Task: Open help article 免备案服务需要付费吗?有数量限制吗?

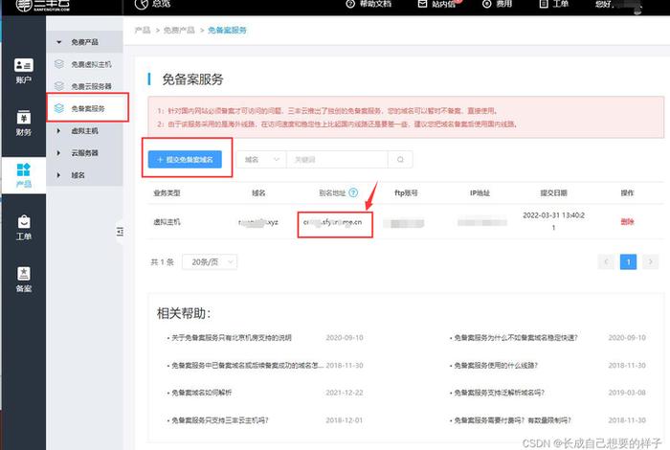Action: (x=512, y=420)
